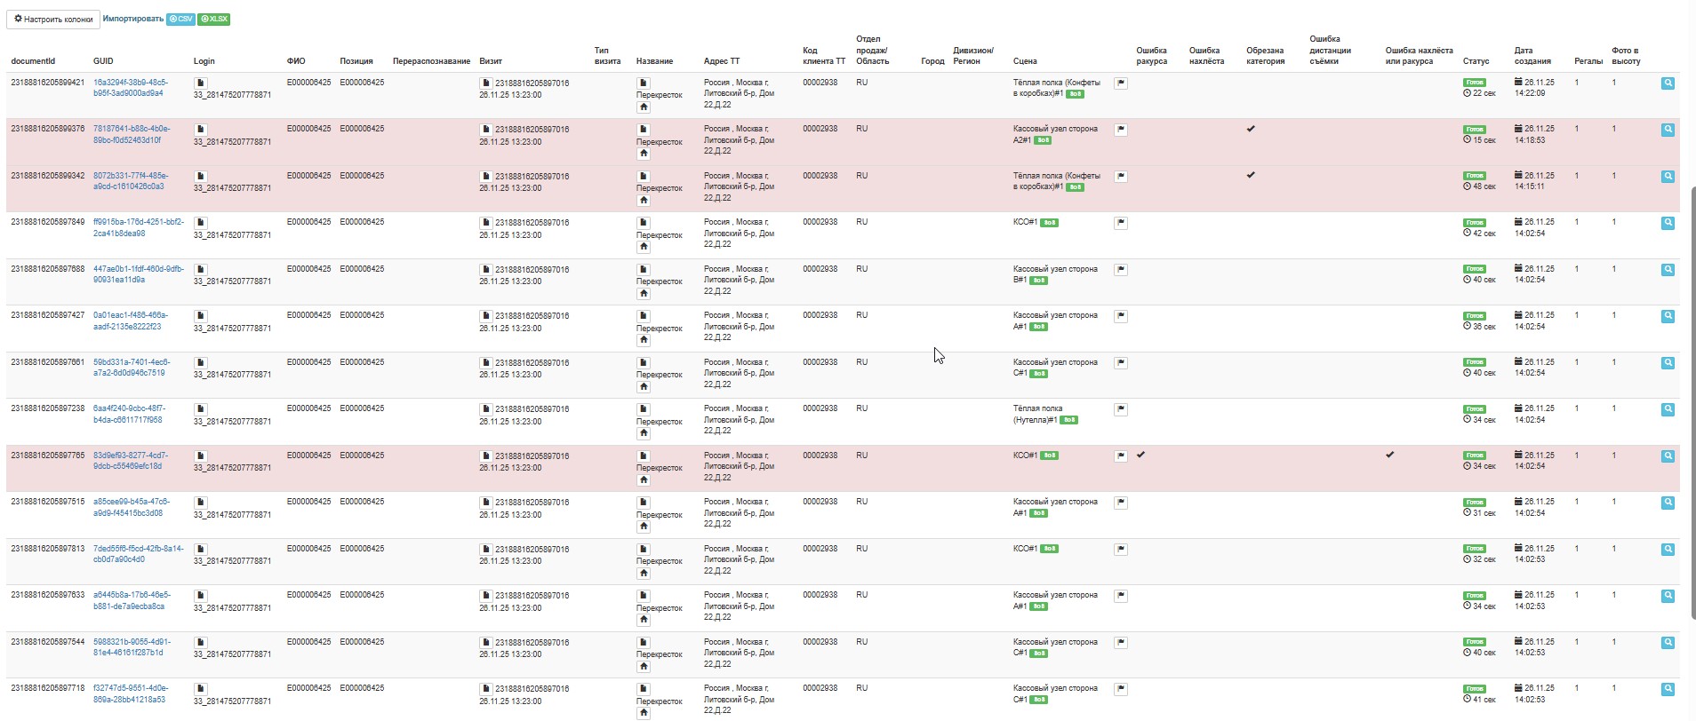Open the Настроить колонки column settings
1696x721 pixels.
[x=53, y=19]
